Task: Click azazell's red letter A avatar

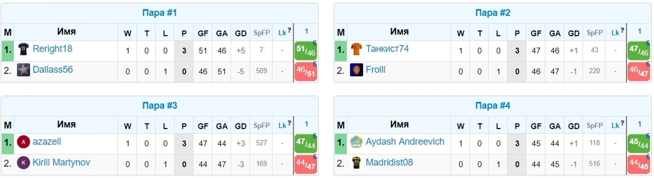Action: (23, 142)
